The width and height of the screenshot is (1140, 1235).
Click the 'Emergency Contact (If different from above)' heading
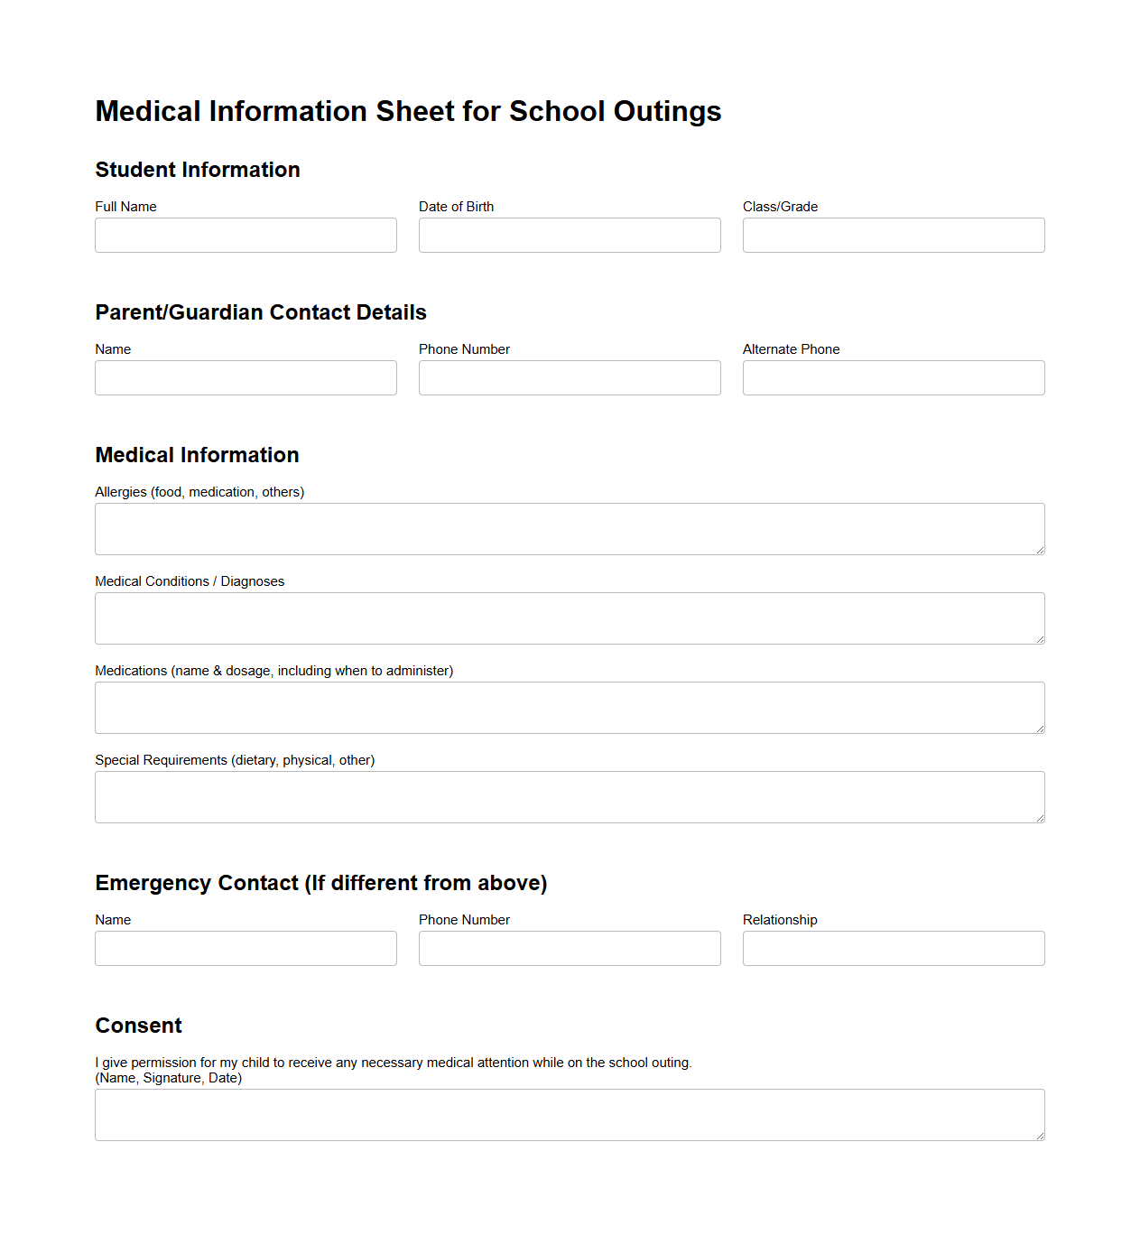[x=320, y=883]
